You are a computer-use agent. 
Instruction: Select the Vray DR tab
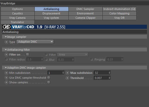(119, 18)
